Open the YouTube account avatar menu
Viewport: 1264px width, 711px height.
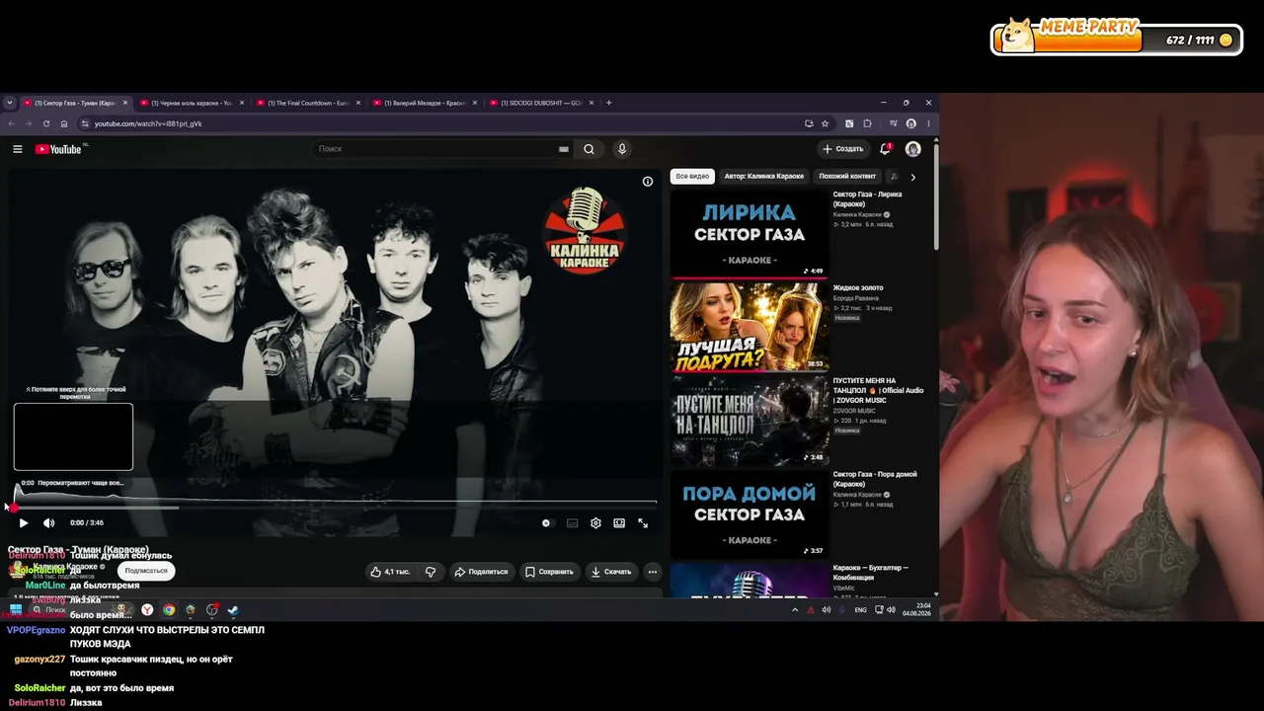coord(912,149)
